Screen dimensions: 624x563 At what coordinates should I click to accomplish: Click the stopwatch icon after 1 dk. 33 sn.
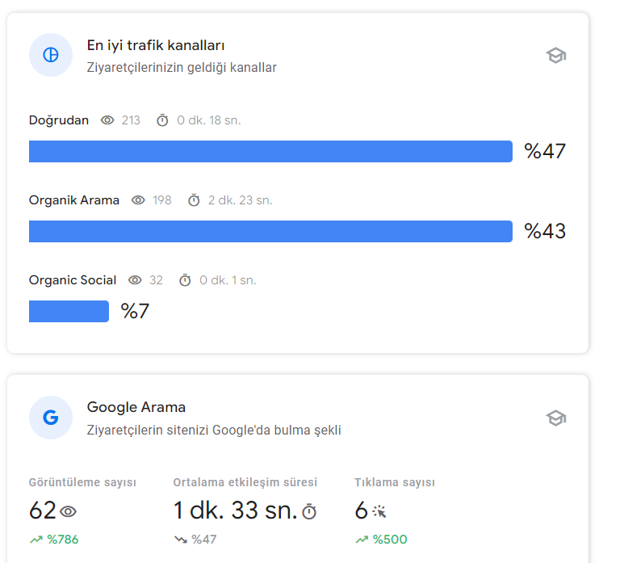(x=309, y=511)
